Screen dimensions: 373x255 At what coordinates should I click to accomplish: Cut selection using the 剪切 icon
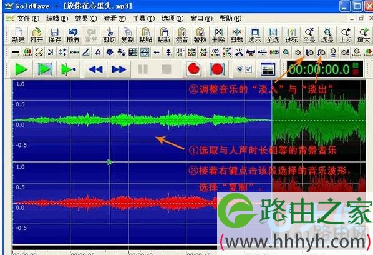(x=109, y=35)
